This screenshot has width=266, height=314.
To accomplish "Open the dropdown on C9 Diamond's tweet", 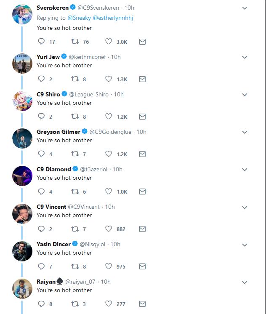I will 245,170.
